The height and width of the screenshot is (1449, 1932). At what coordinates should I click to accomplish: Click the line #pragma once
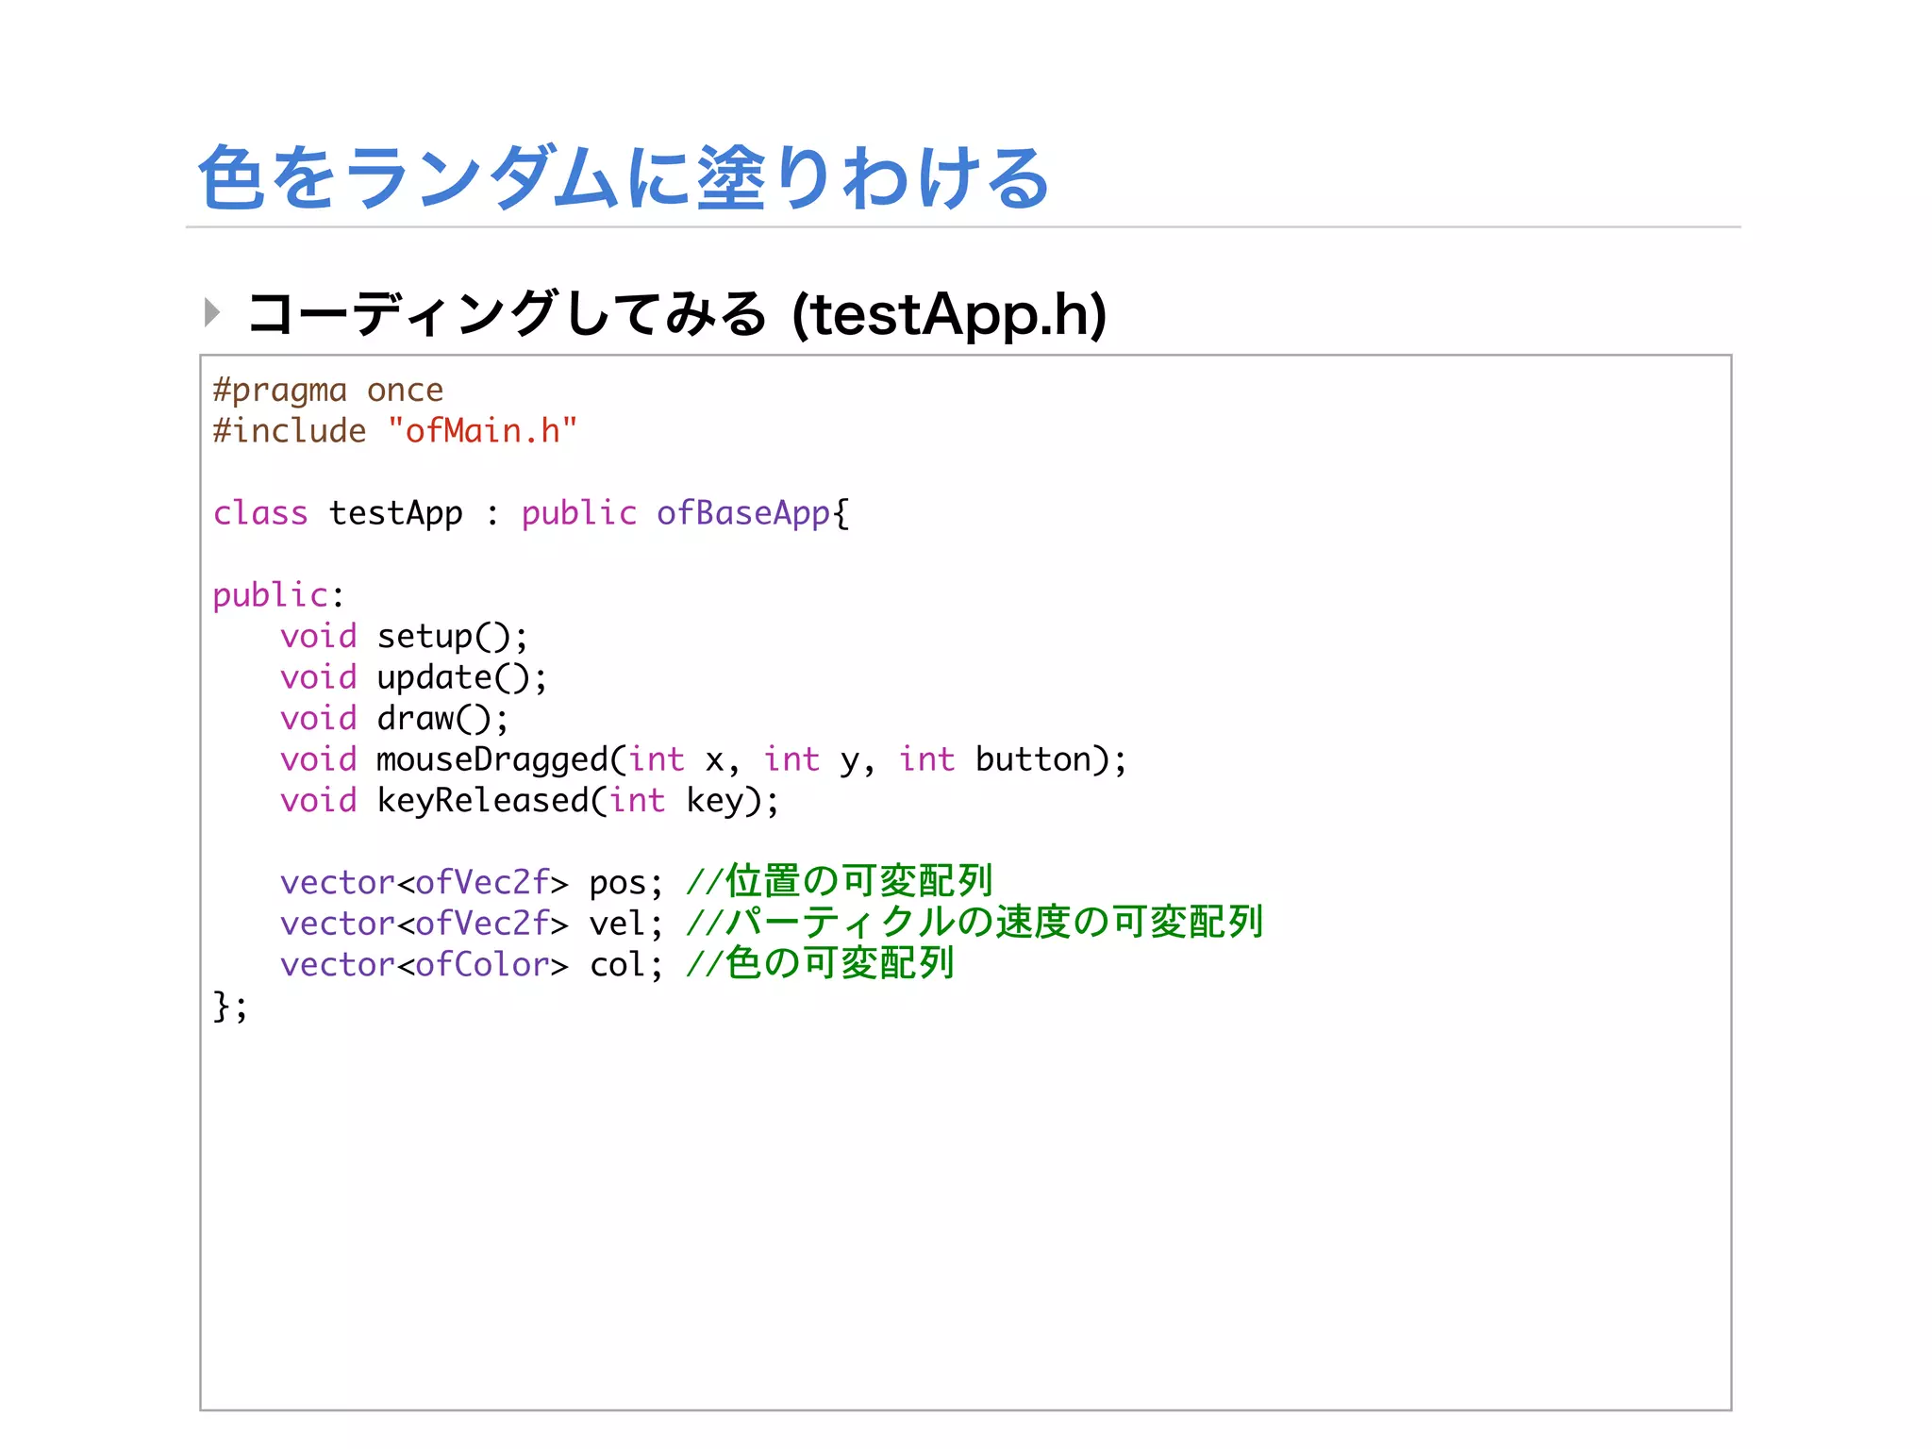tap(327, 390)
